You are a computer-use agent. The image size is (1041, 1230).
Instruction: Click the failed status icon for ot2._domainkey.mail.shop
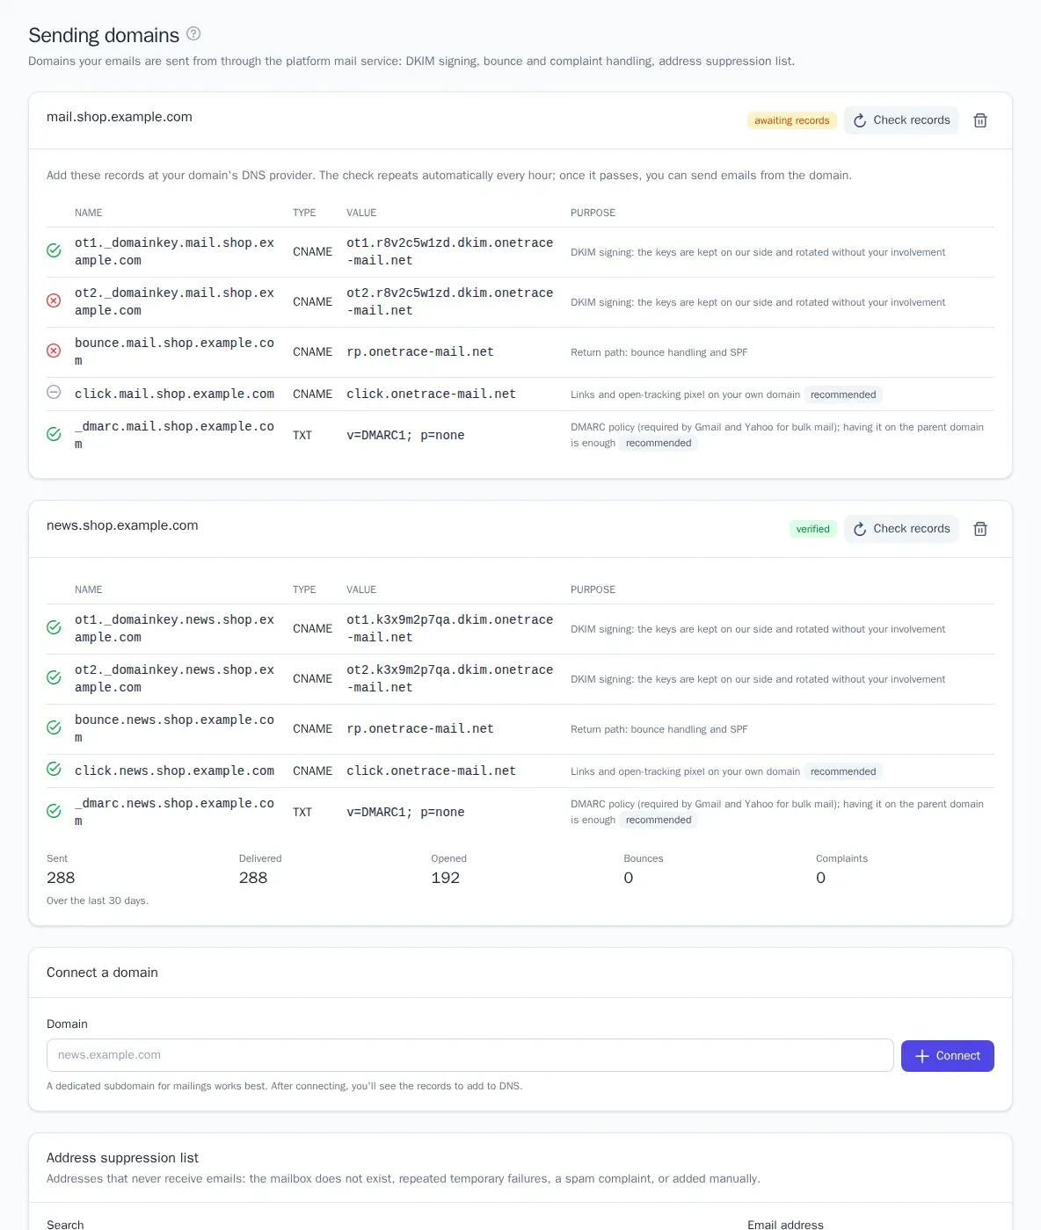click(x=54, y=300)
